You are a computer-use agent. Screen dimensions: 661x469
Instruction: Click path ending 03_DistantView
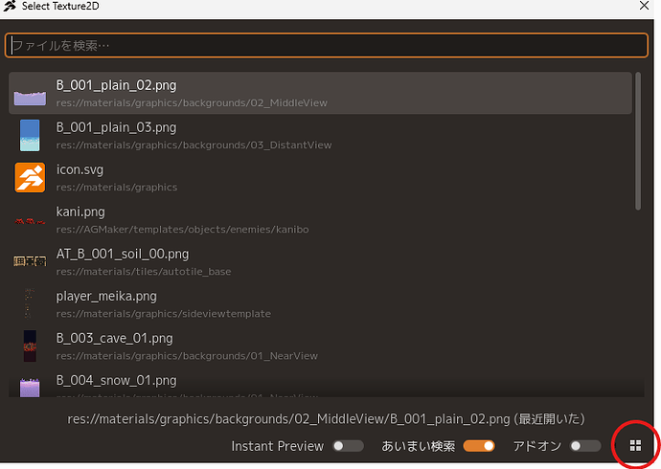(194, 145)
